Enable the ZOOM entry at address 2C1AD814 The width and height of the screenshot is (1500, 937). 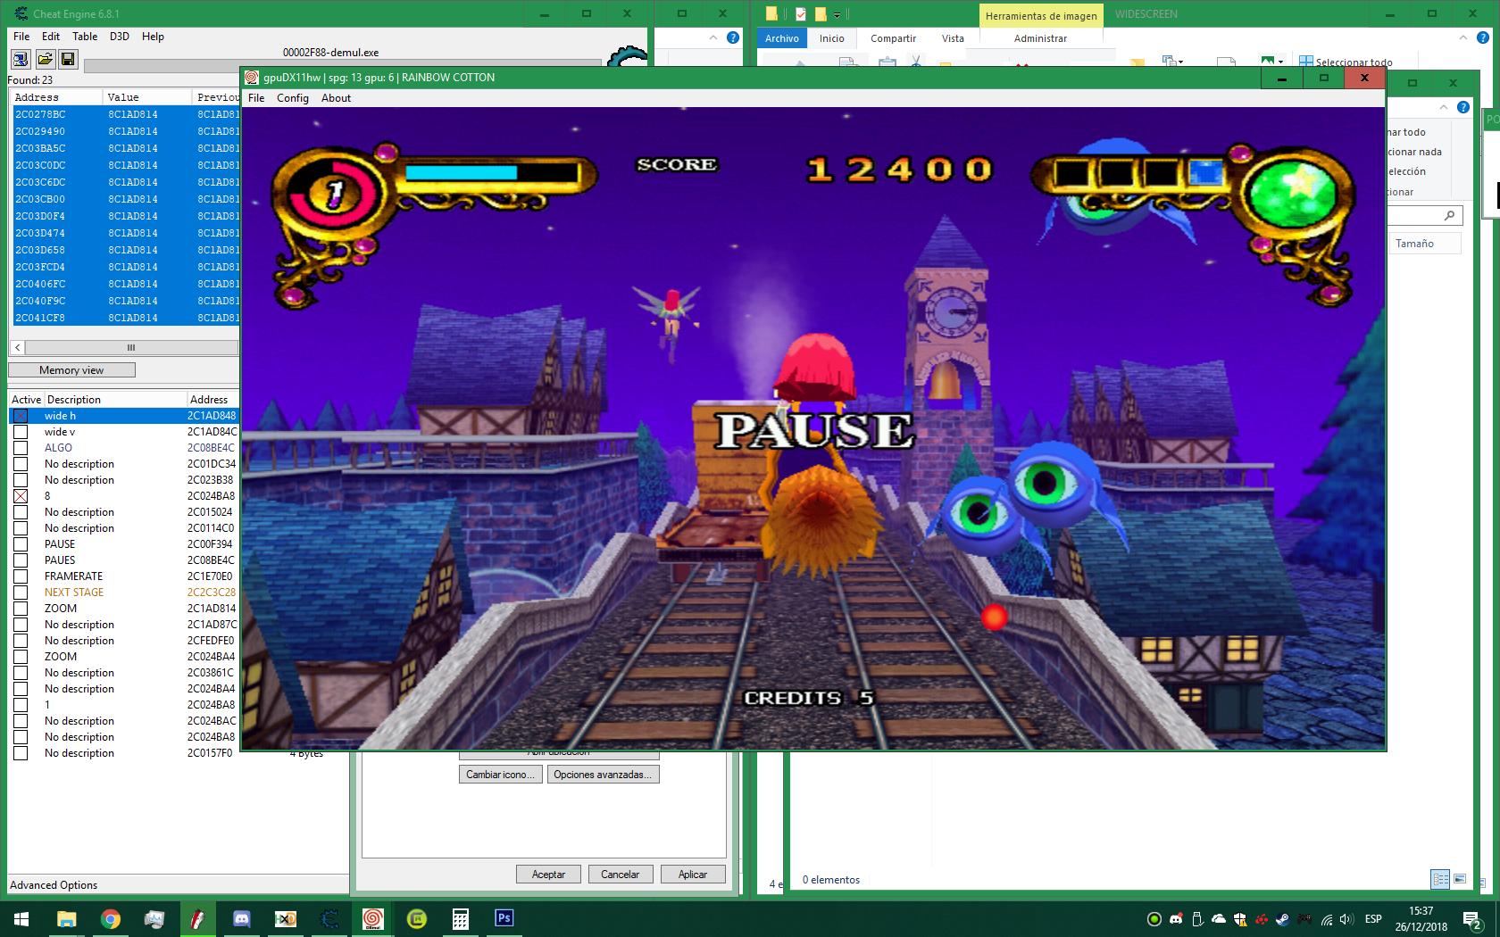21,609
